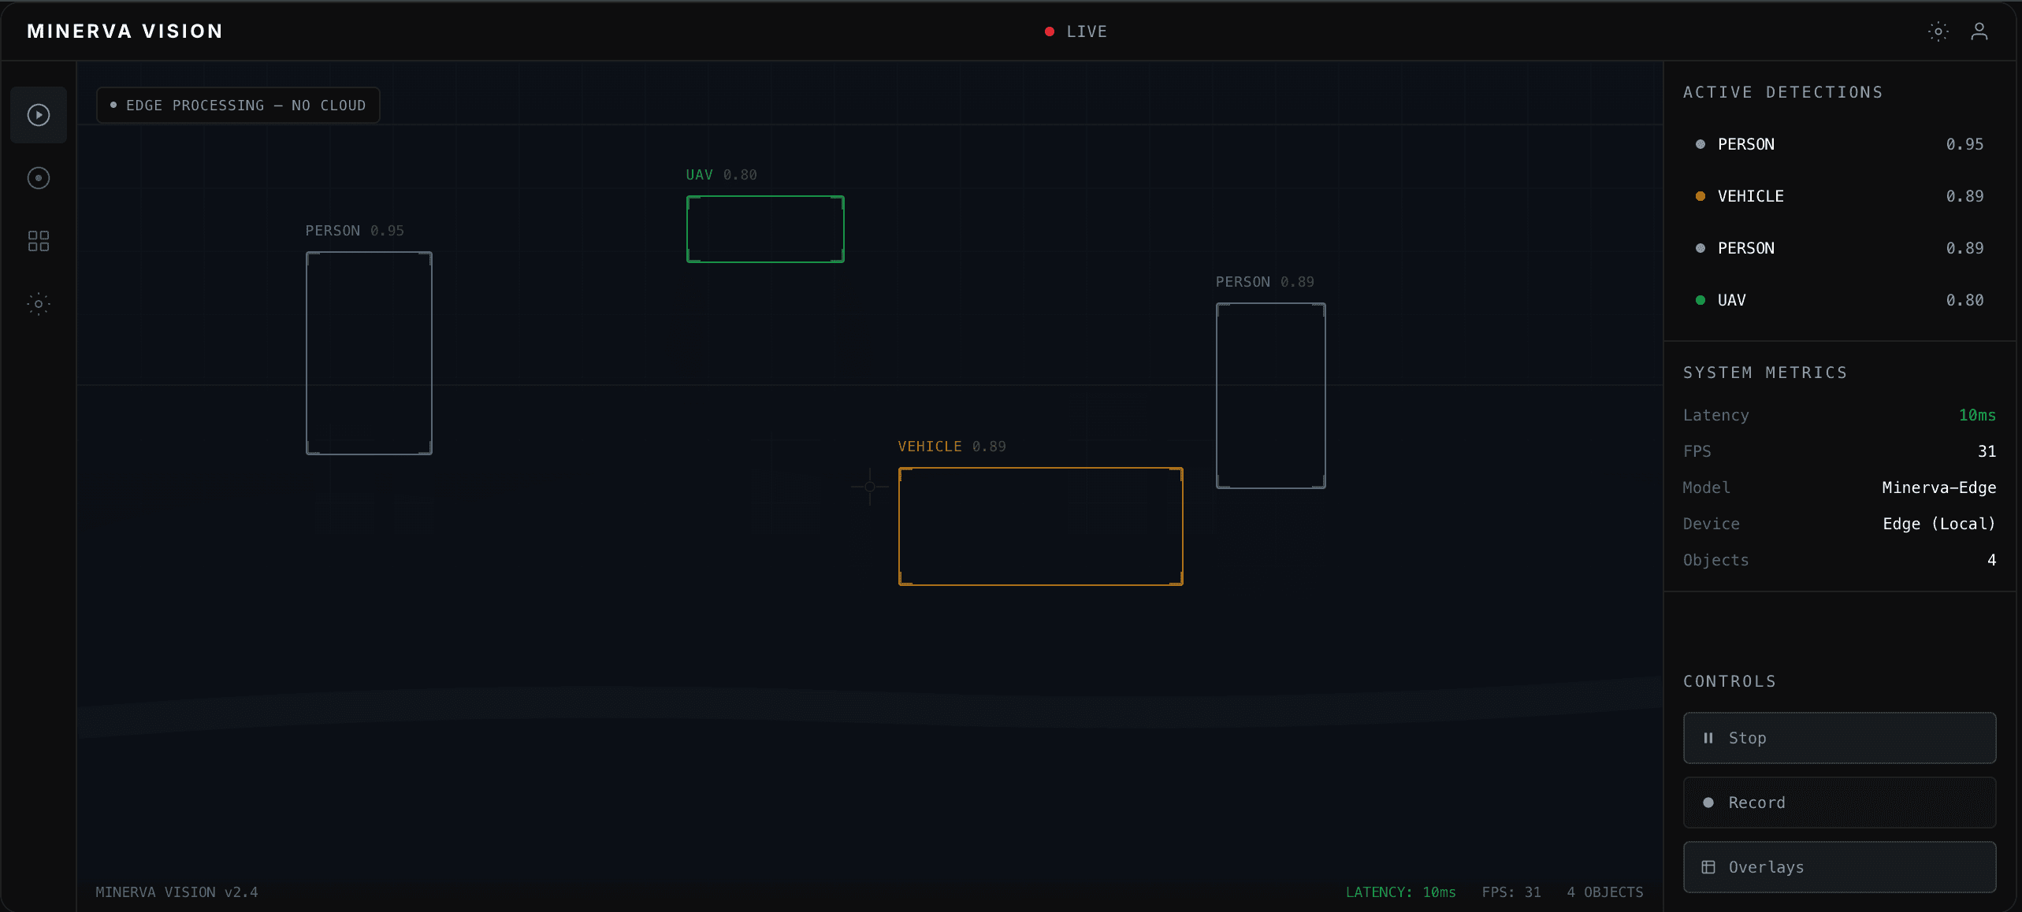
Task: Click the PERSON 0.95 bounding box
Action: pyautogui.click(x=369, y=353)
